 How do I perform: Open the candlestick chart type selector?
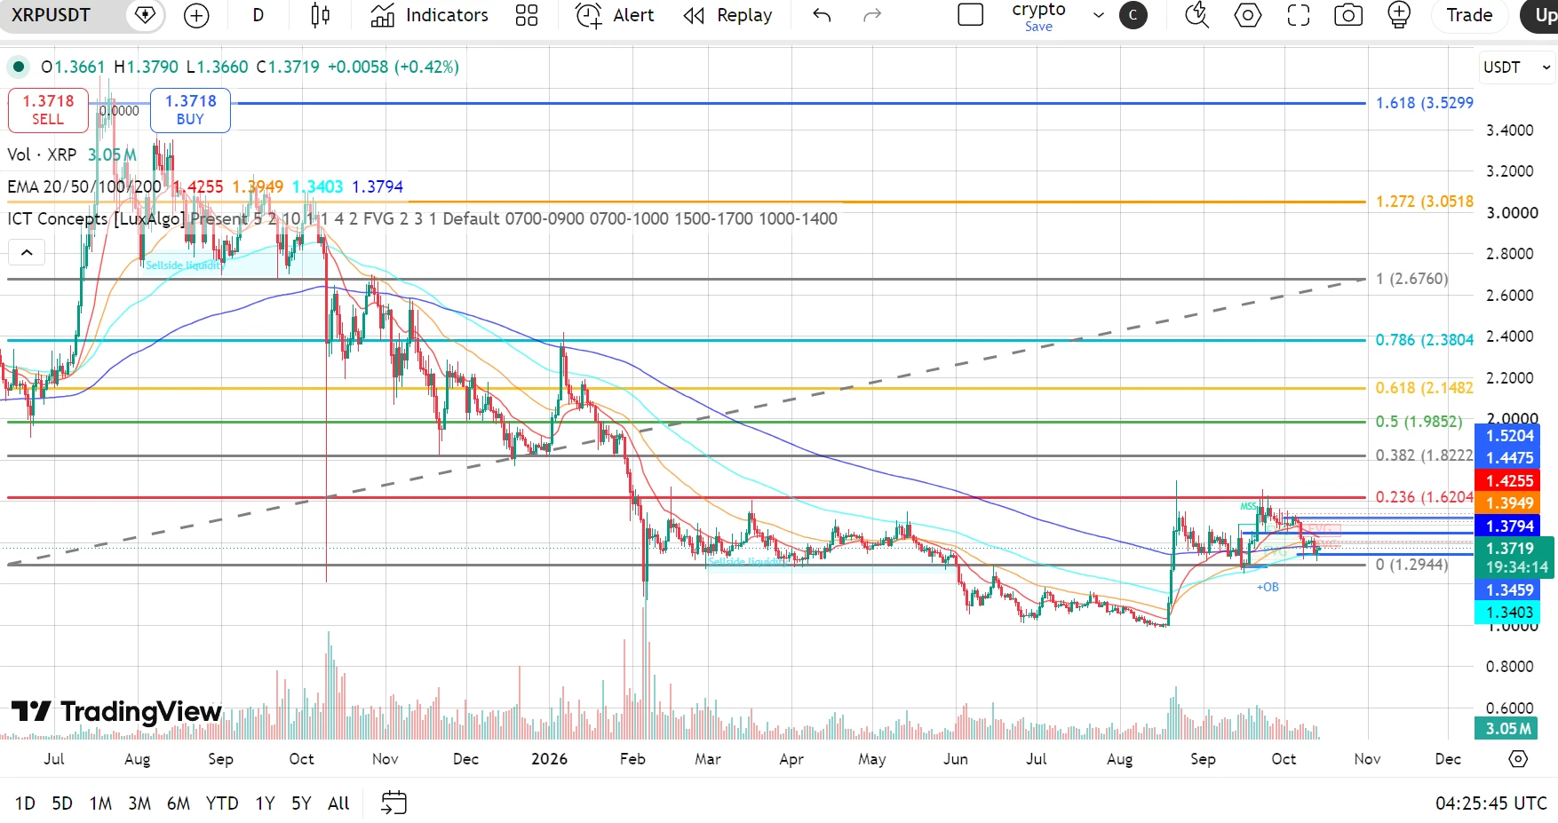321,15
